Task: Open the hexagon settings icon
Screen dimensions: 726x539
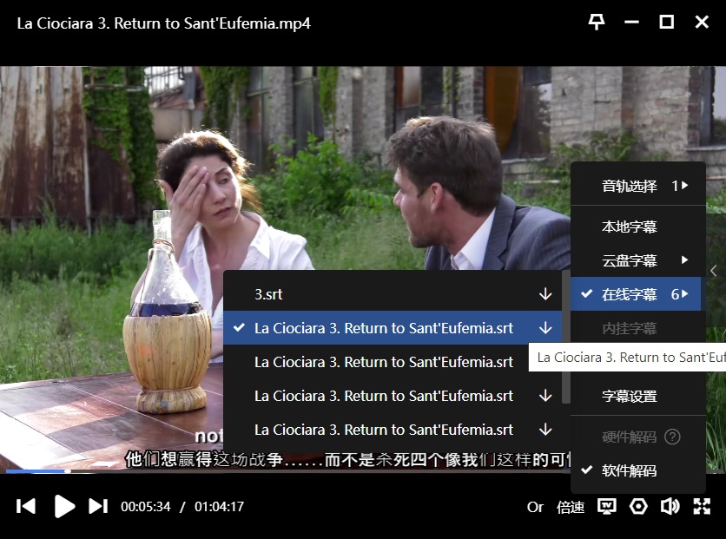Action: 638,507
